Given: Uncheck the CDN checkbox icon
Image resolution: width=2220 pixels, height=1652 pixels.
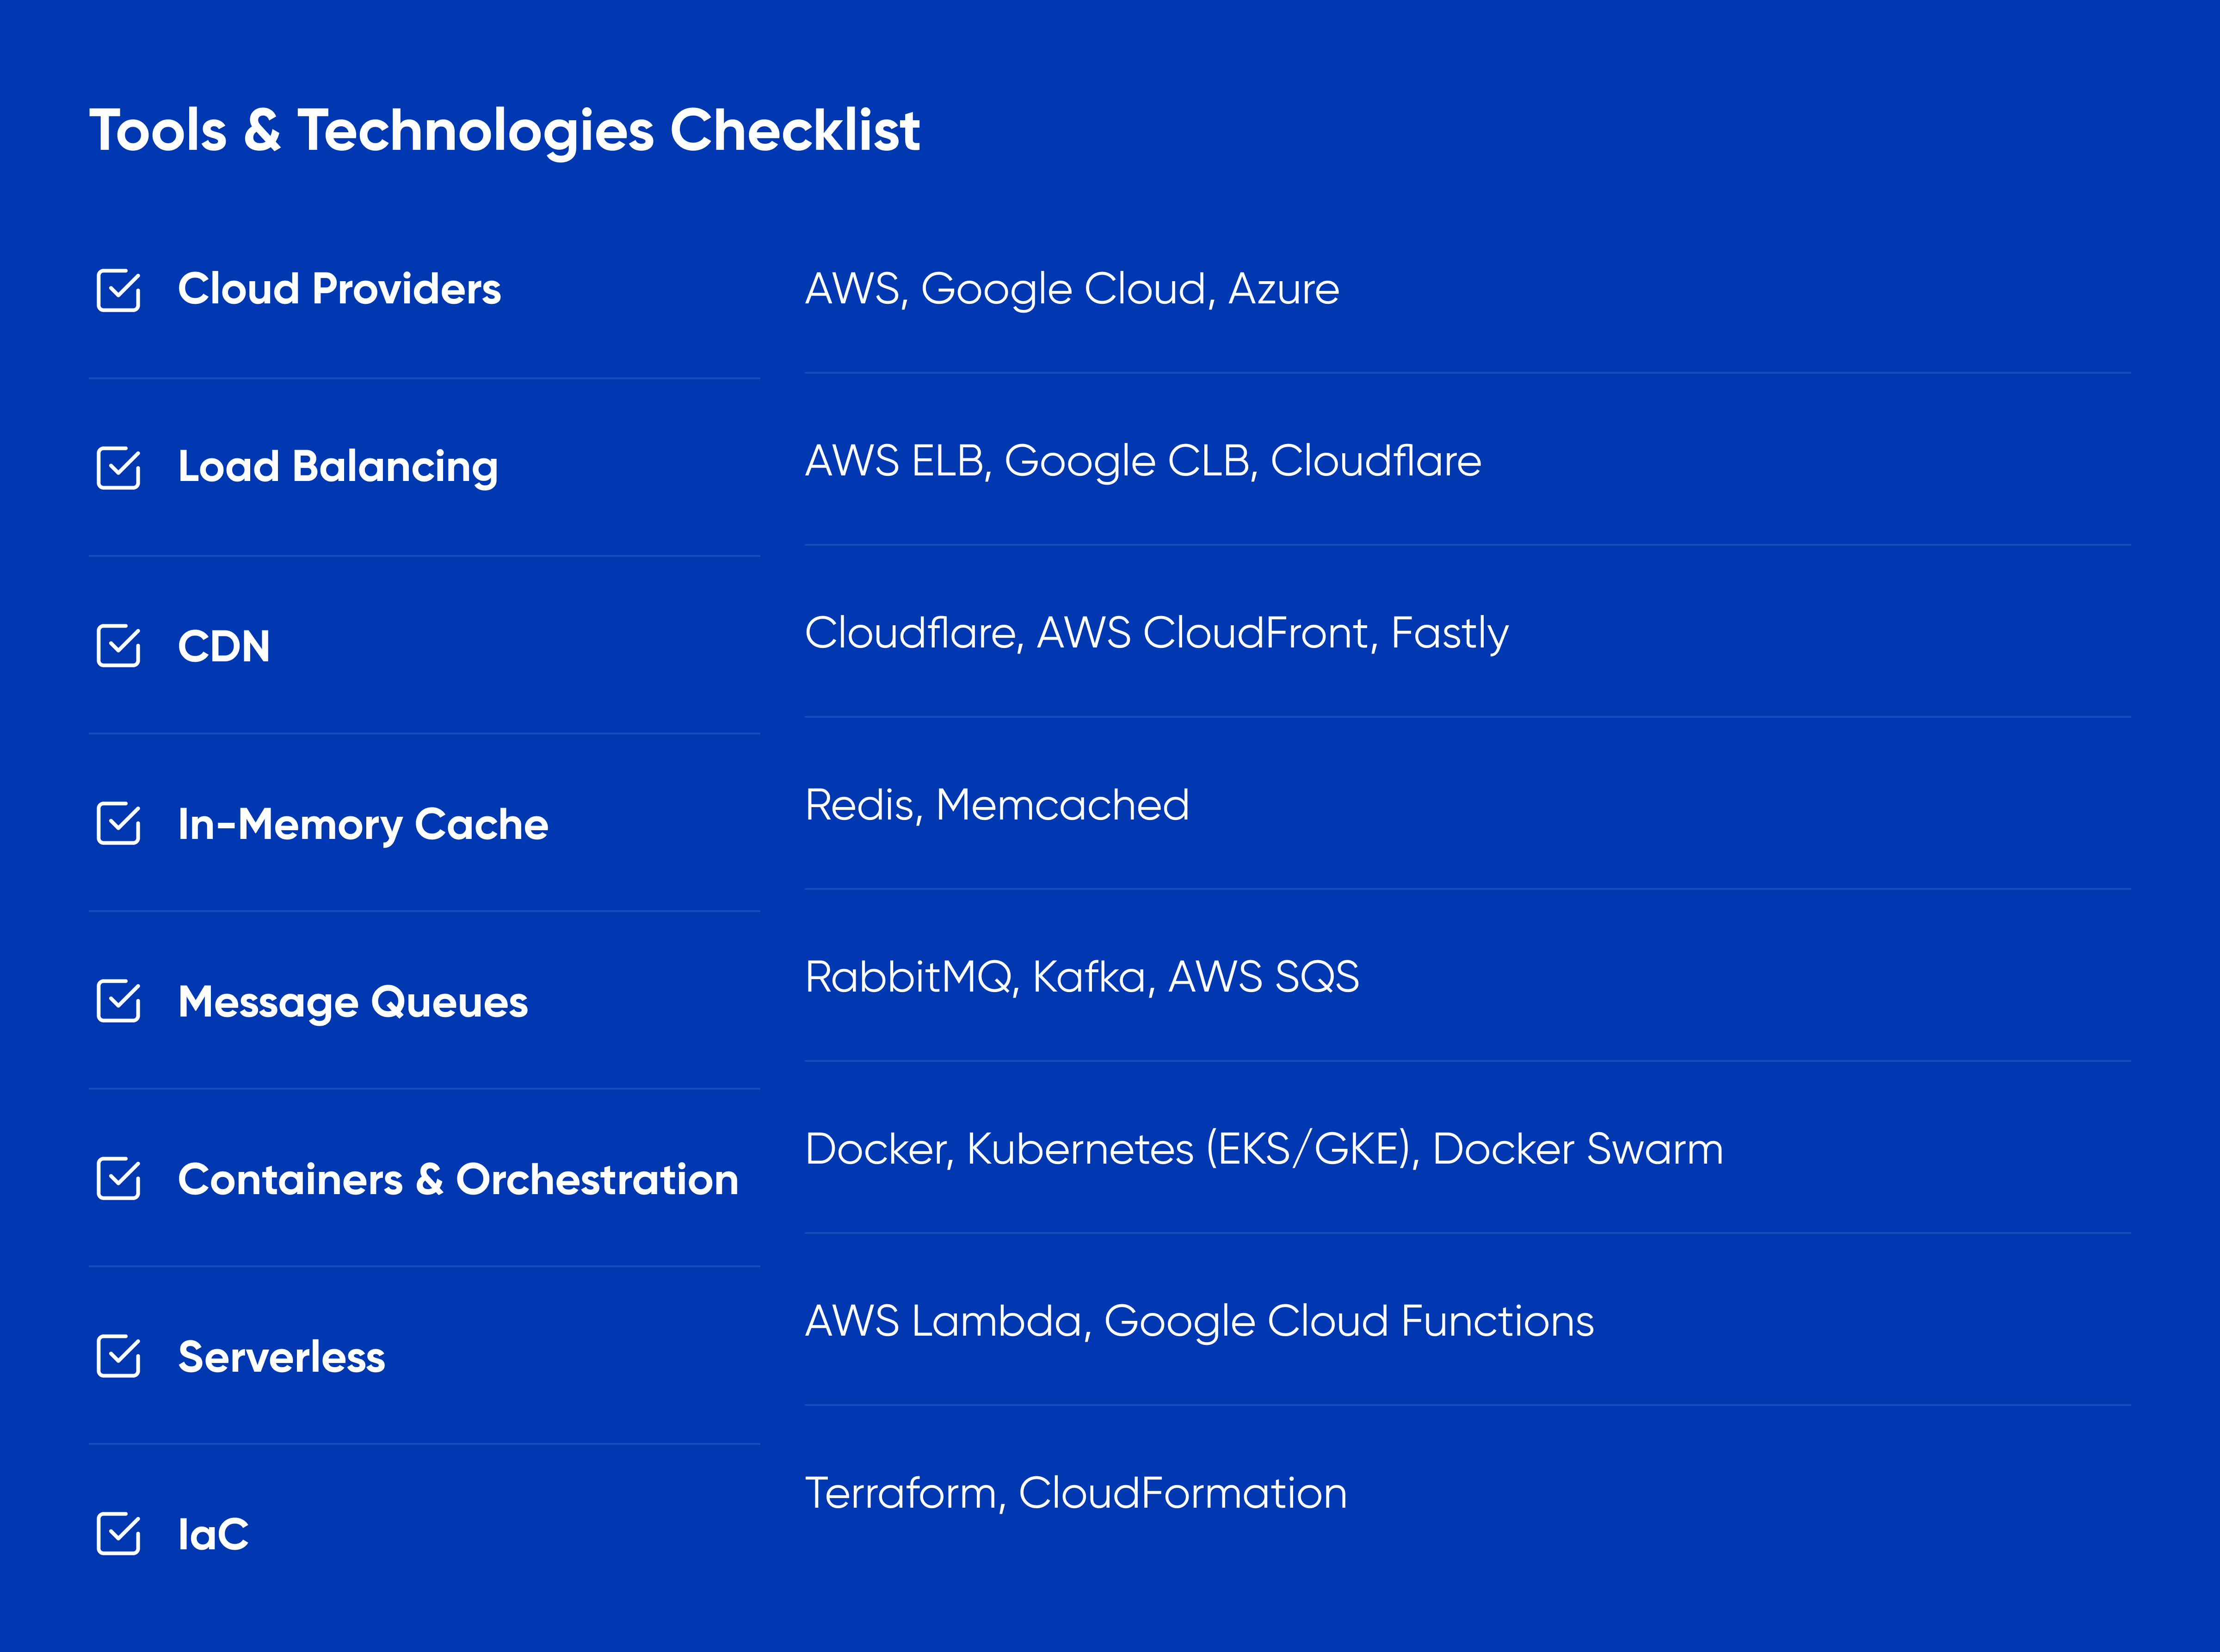Looking at the screenshot, I should [119, 645].
